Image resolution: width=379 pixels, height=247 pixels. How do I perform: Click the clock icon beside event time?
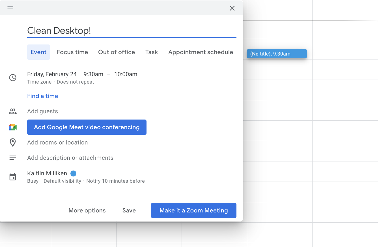[x=13, y=78]
